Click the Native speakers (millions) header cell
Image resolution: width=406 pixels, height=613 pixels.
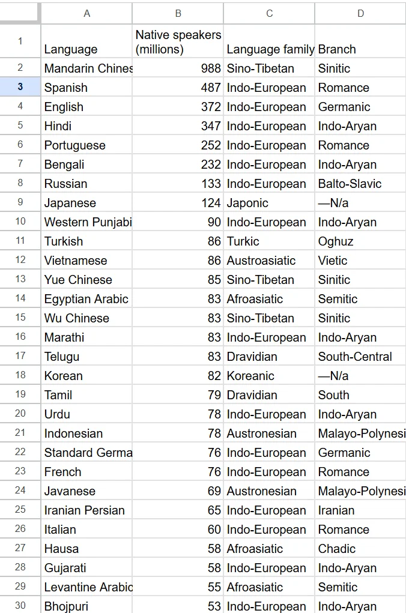point(178,41)
